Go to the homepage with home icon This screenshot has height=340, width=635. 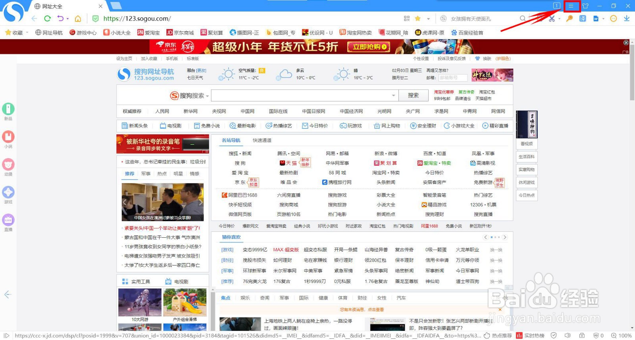pyautogui.click(x=78, y=19)
